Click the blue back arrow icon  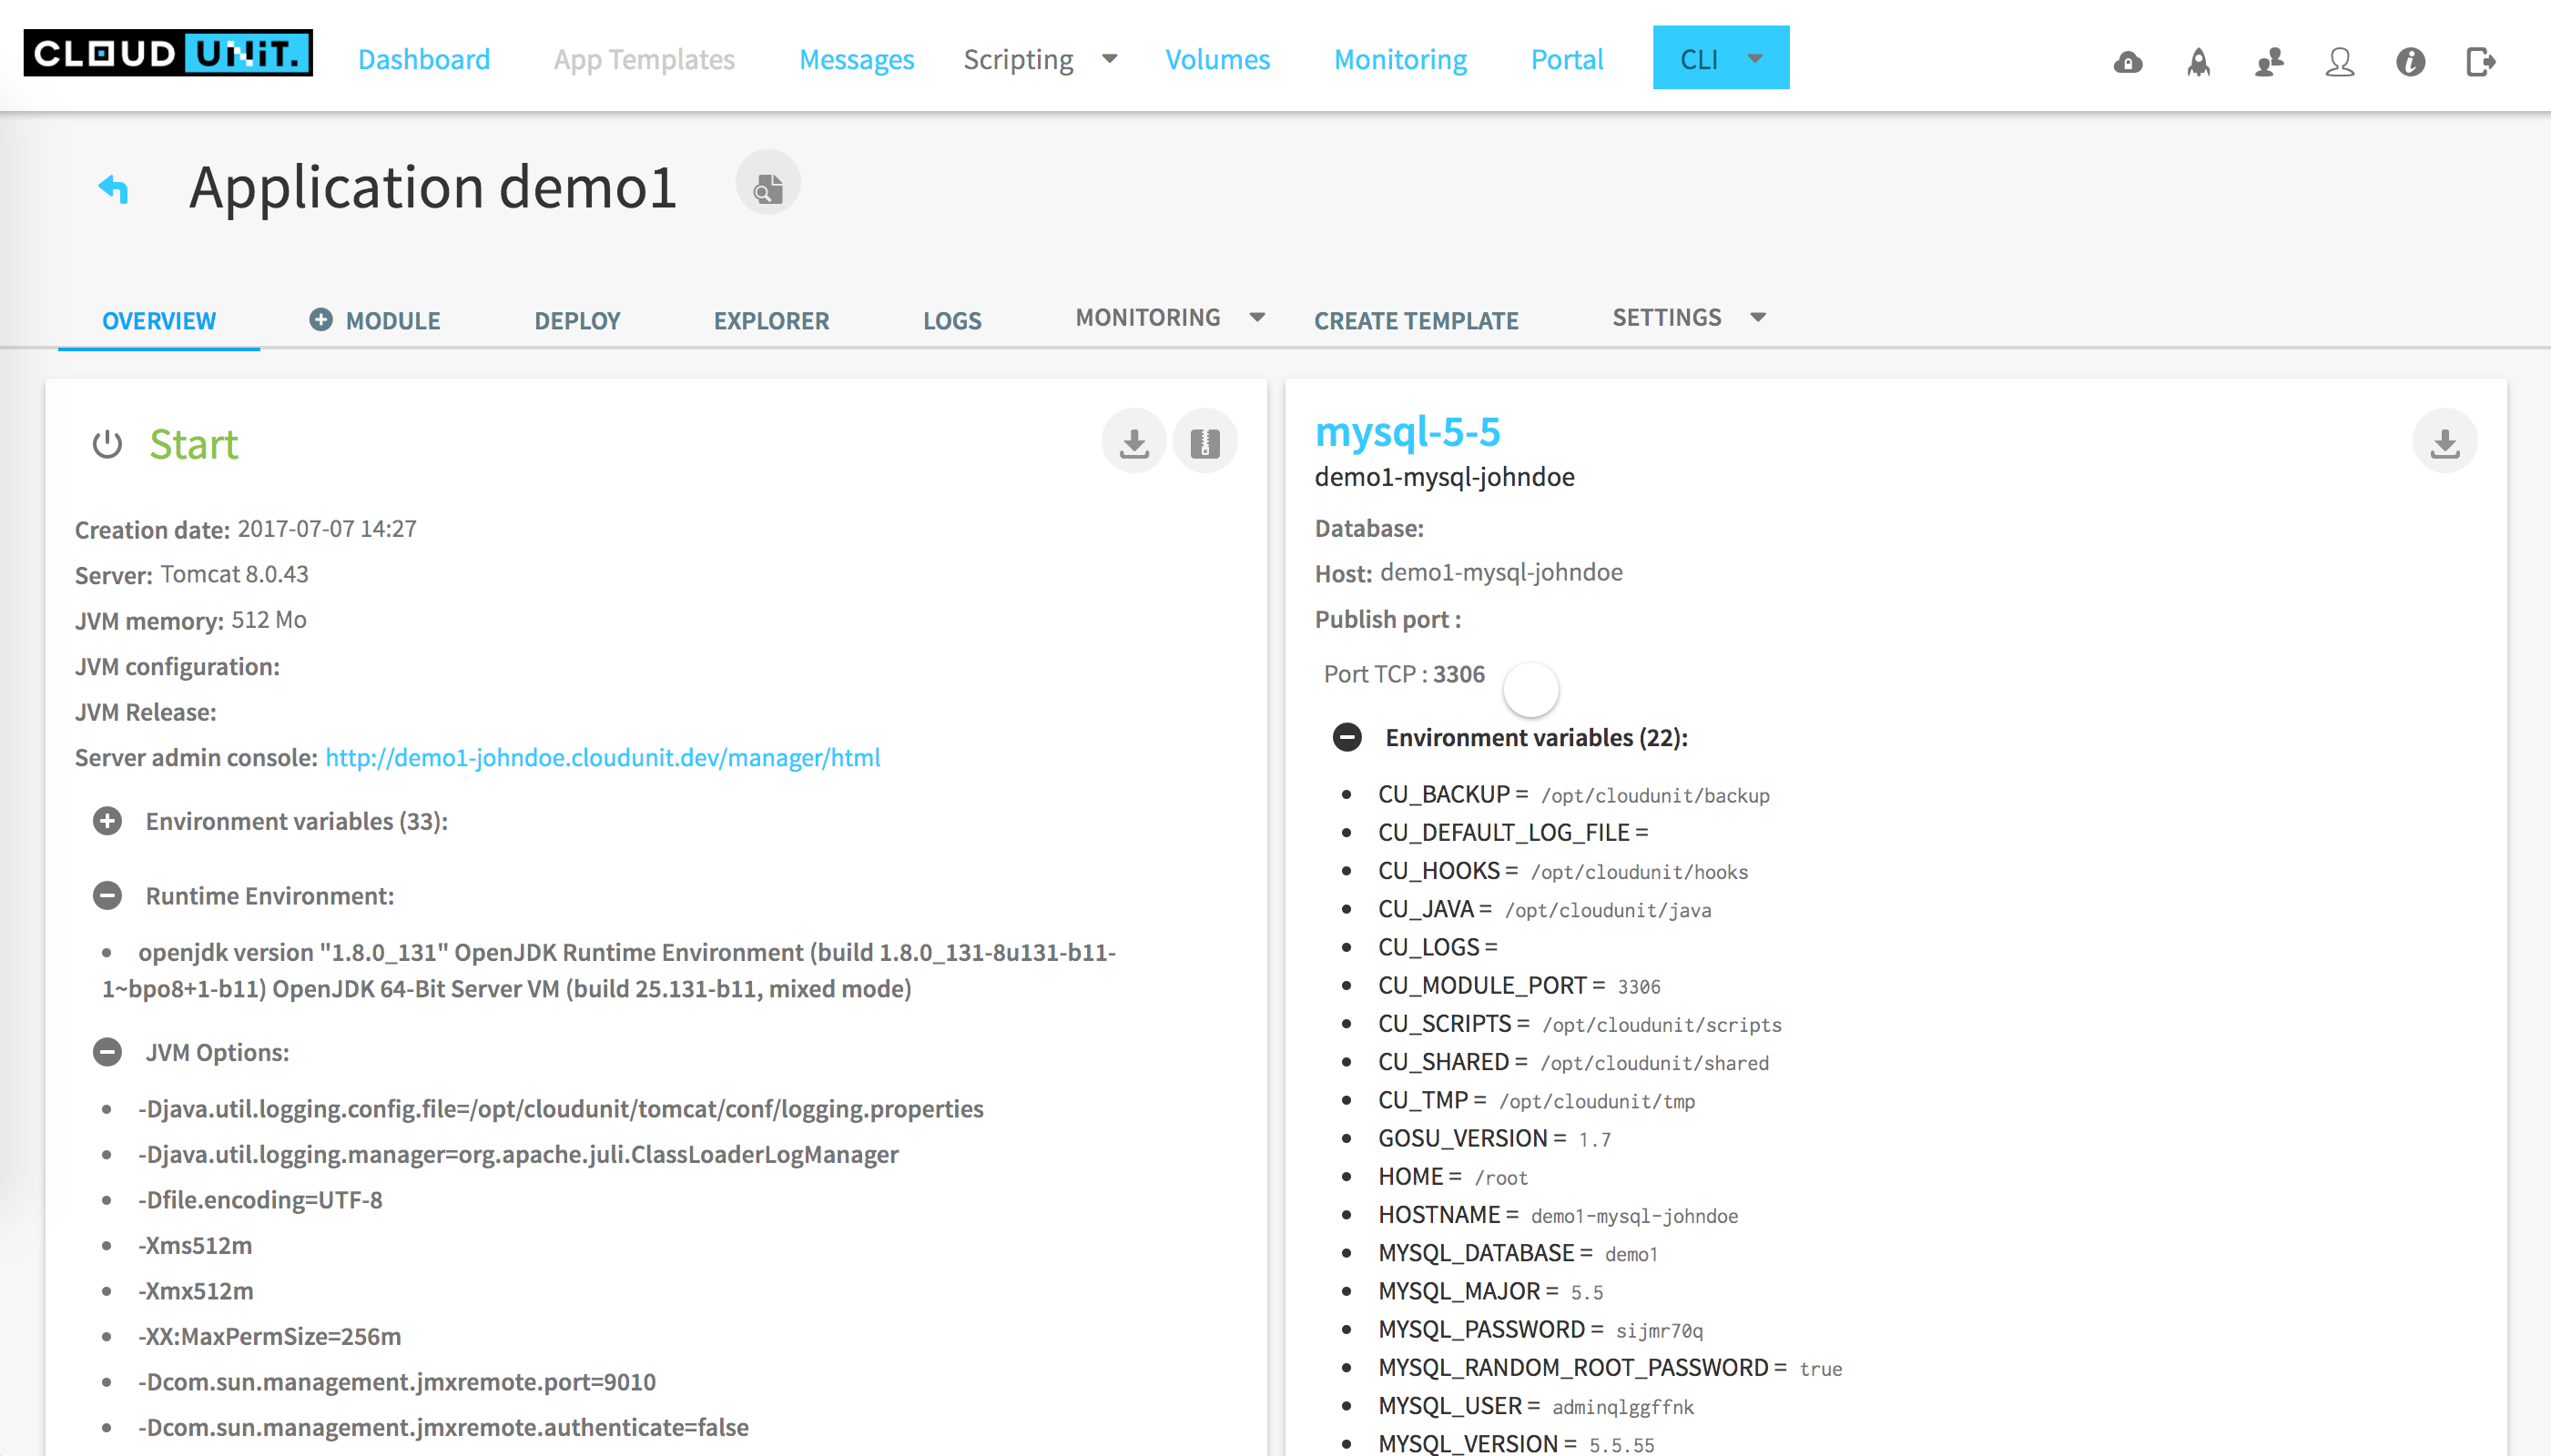coord(114,188)
